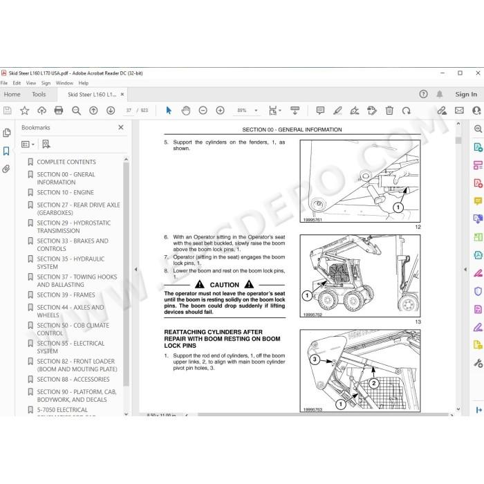
Task: Open the zoom percentage dropdown arrow
Action: [256, 111]
